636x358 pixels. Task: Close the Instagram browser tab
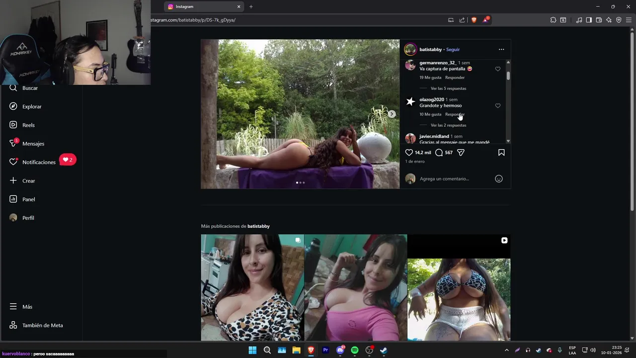pos(238,6)
